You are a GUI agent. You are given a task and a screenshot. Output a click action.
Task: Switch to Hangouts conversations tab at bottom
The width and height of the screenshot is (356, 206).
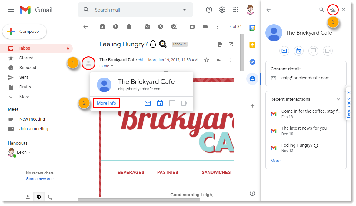click(39, 197)
